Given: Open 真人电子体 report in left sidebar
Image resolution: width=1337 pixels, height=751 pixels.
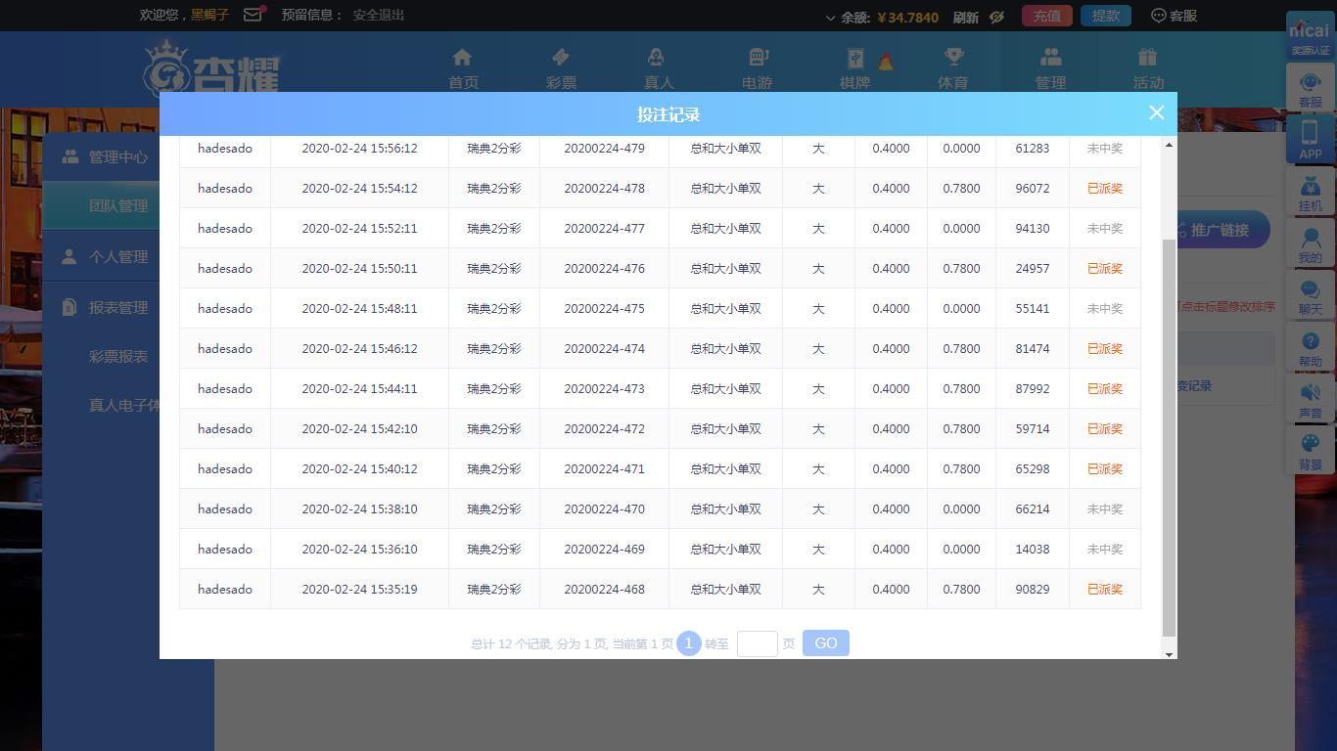Looking at the screenshot, I should pyautogui.click(x=123, y=405).
